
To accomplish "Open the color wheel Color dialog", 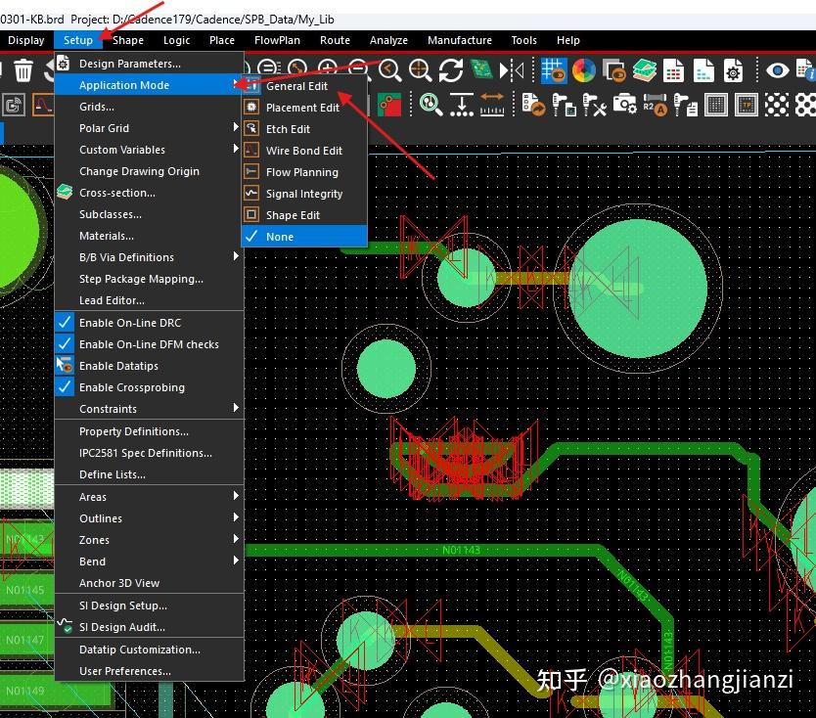I will [584, 70].
